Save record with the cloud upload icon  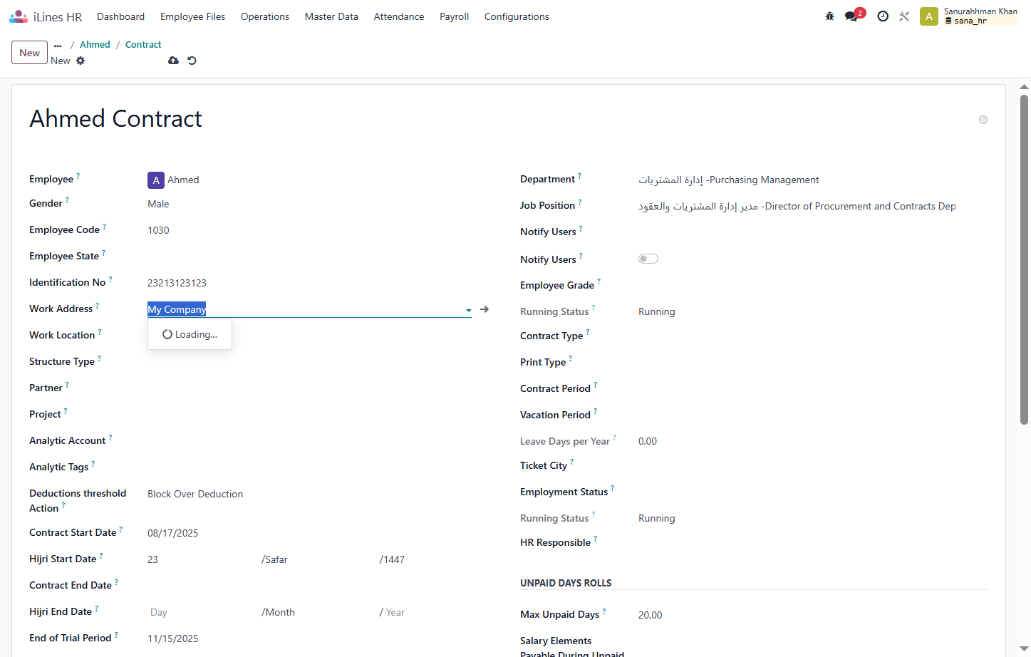(x=173, y=61)
